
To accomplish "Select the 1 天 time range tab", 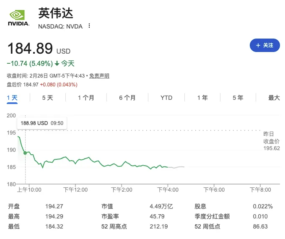I will click(x=12, y=98).
